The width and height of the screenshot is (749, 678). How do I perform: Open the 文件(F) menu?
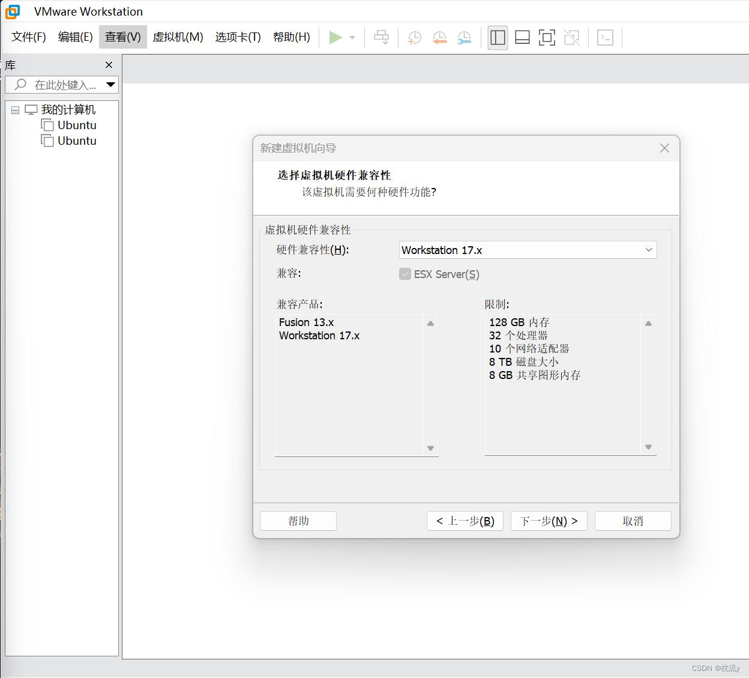29,37
